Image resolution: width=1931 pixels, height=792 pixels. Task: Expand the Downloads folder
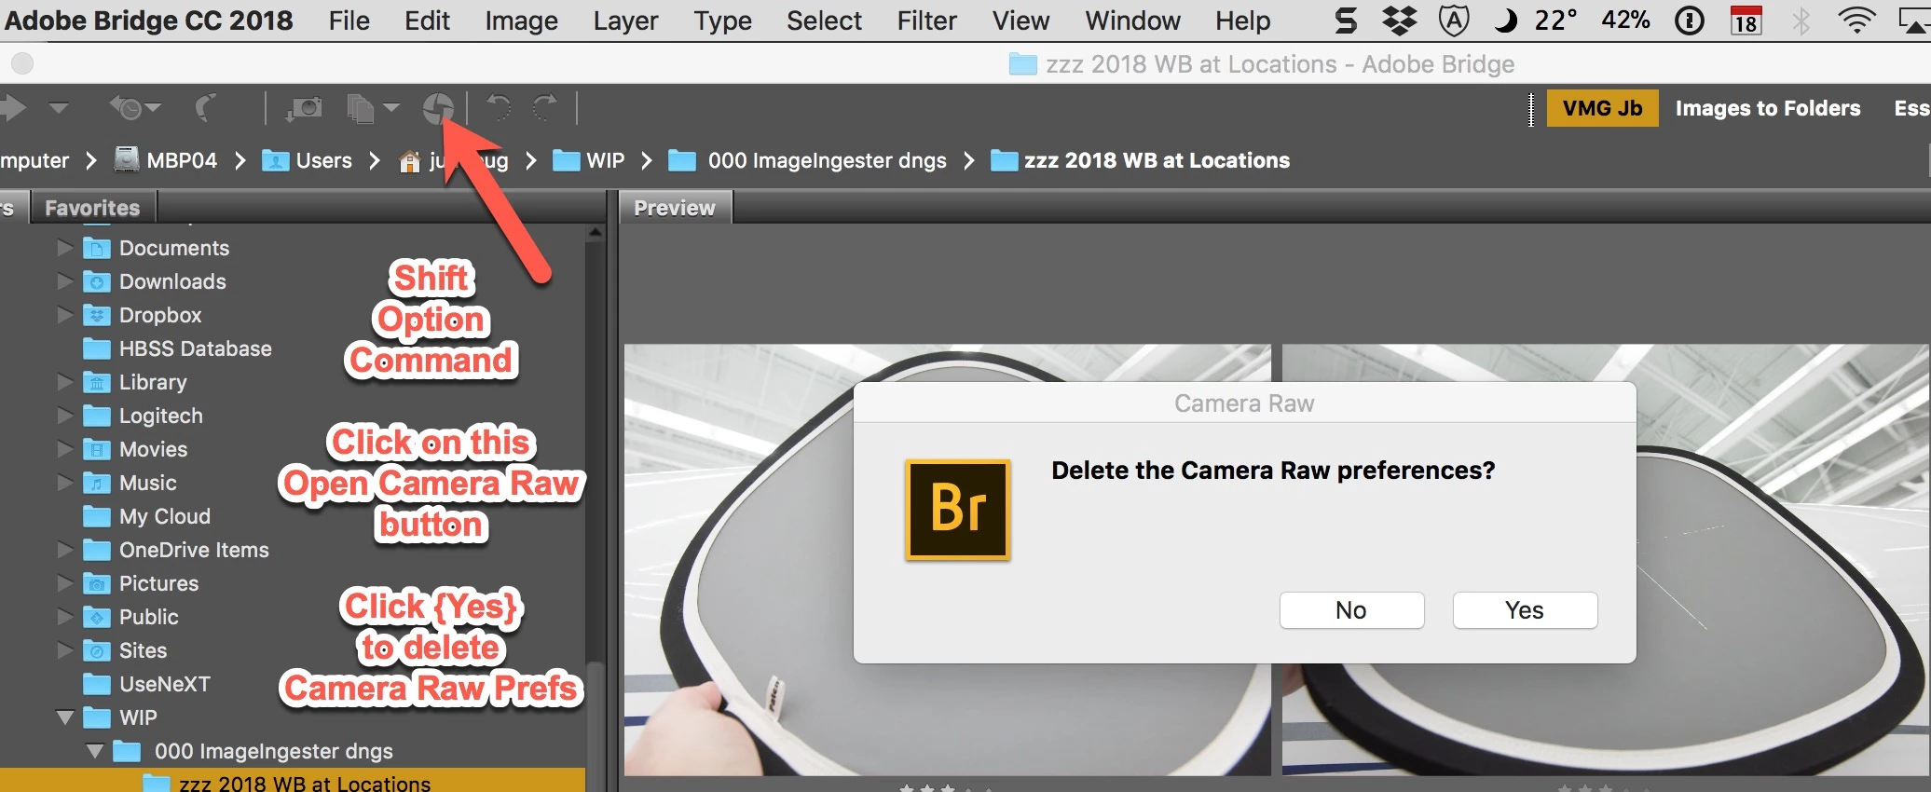click(64, 281)
